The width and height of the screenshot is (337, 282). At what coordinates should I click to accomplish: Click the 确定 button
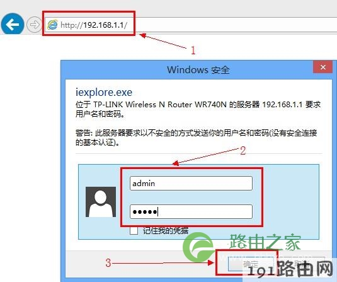251,264
